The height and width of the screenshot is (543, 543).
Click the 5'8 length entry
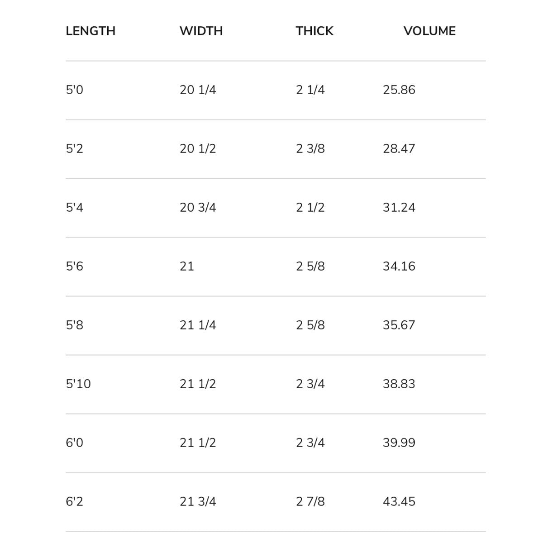click(75, 325)
